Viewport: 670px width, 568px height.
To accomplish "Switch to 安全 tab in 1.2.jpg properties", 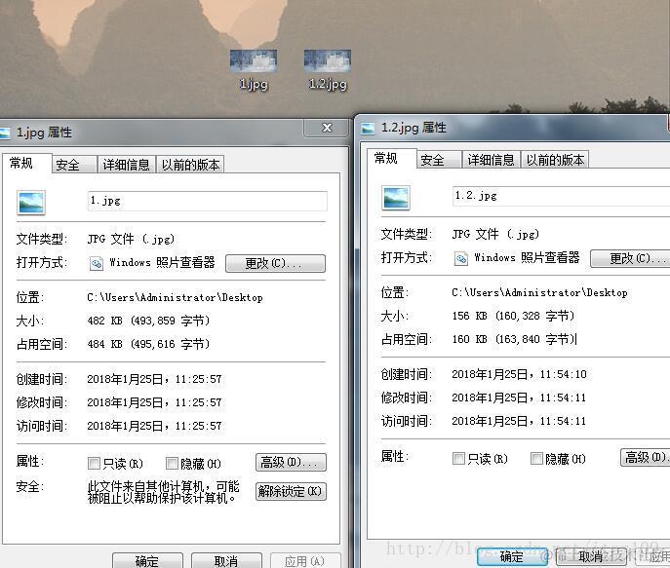I will [439, 160].
